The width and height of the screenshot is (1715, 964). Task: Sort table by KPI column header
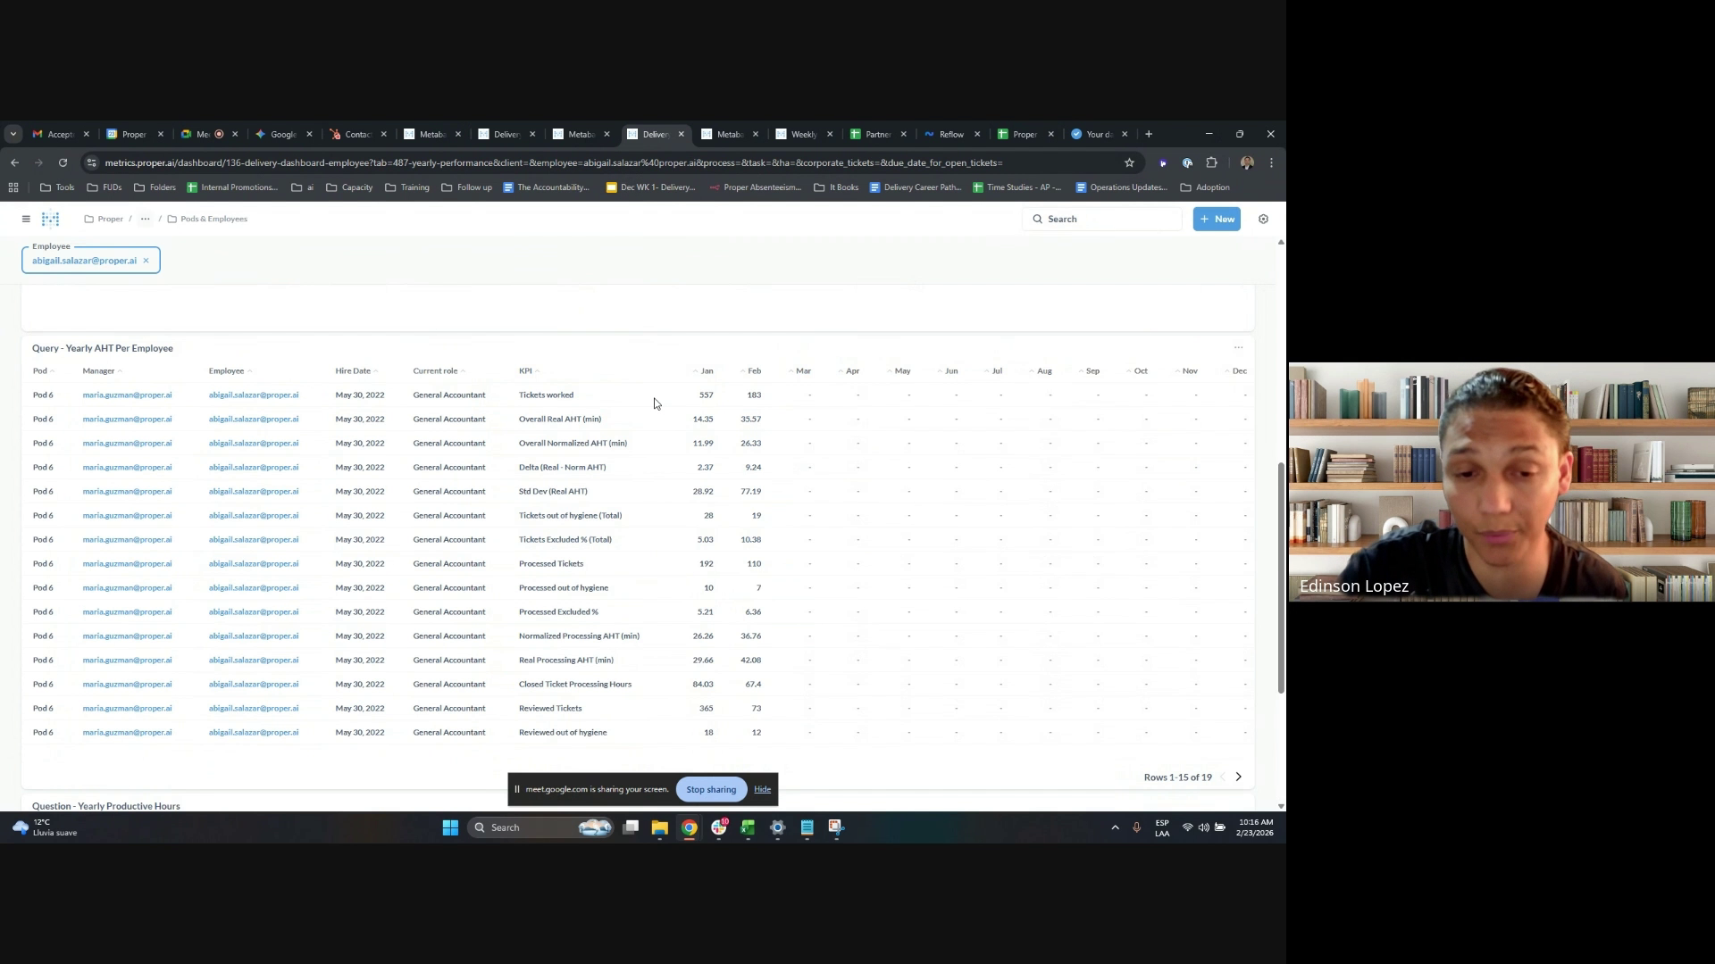(x=525, y=371)
